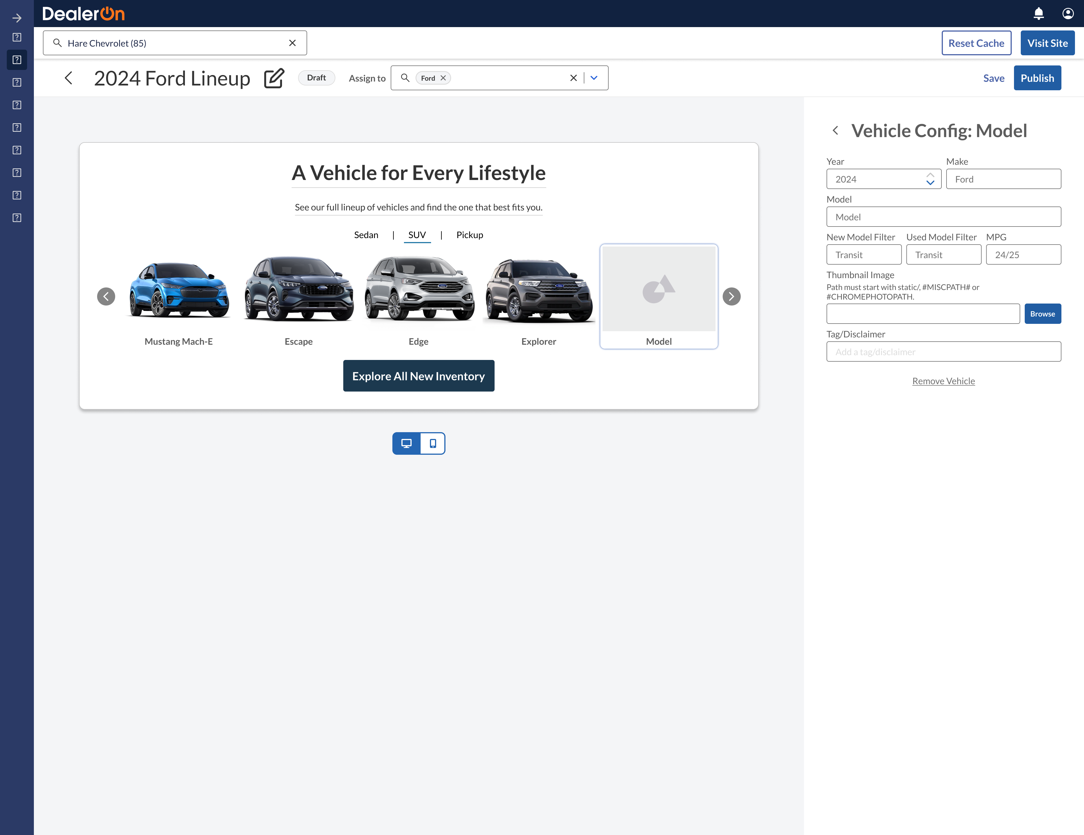
Task: Select the Pickup tab
Action: (469, 235)
